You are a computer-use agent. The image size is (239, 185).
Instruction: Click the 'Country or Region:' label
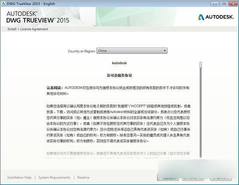(82, 51)
